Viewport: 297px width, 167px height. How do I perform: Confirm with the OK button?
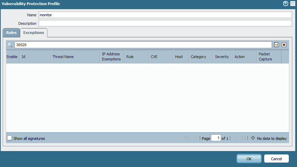249,159
